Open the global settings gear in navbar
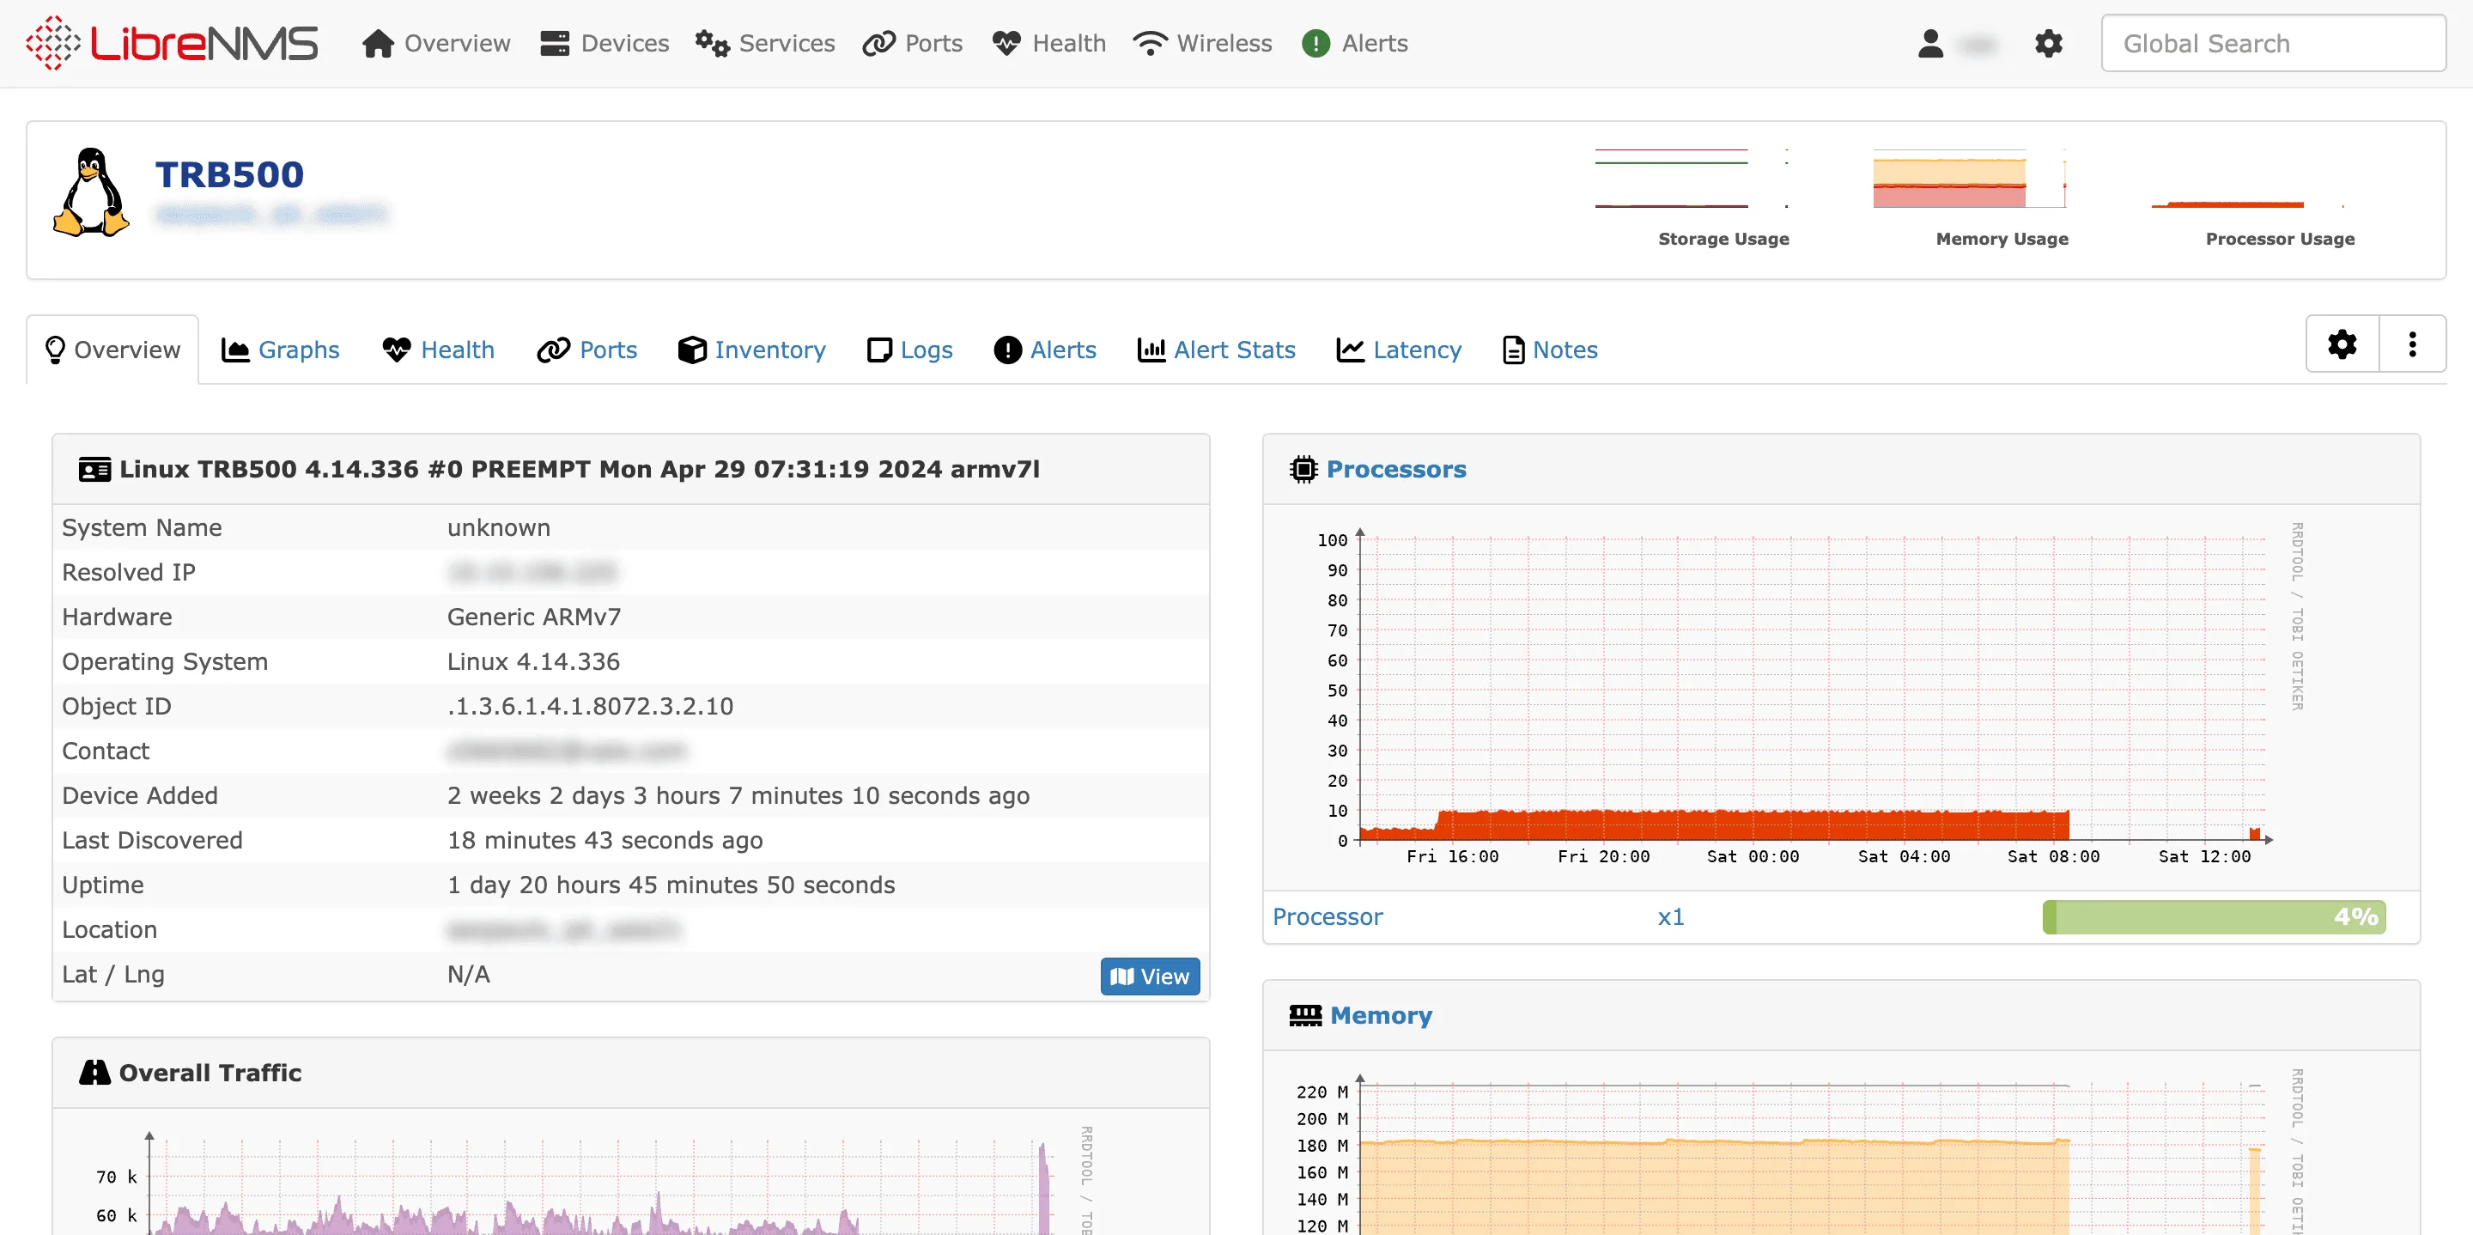Image resolution: width=2473 pixels, height=1235 pixels. point(2049,43)
